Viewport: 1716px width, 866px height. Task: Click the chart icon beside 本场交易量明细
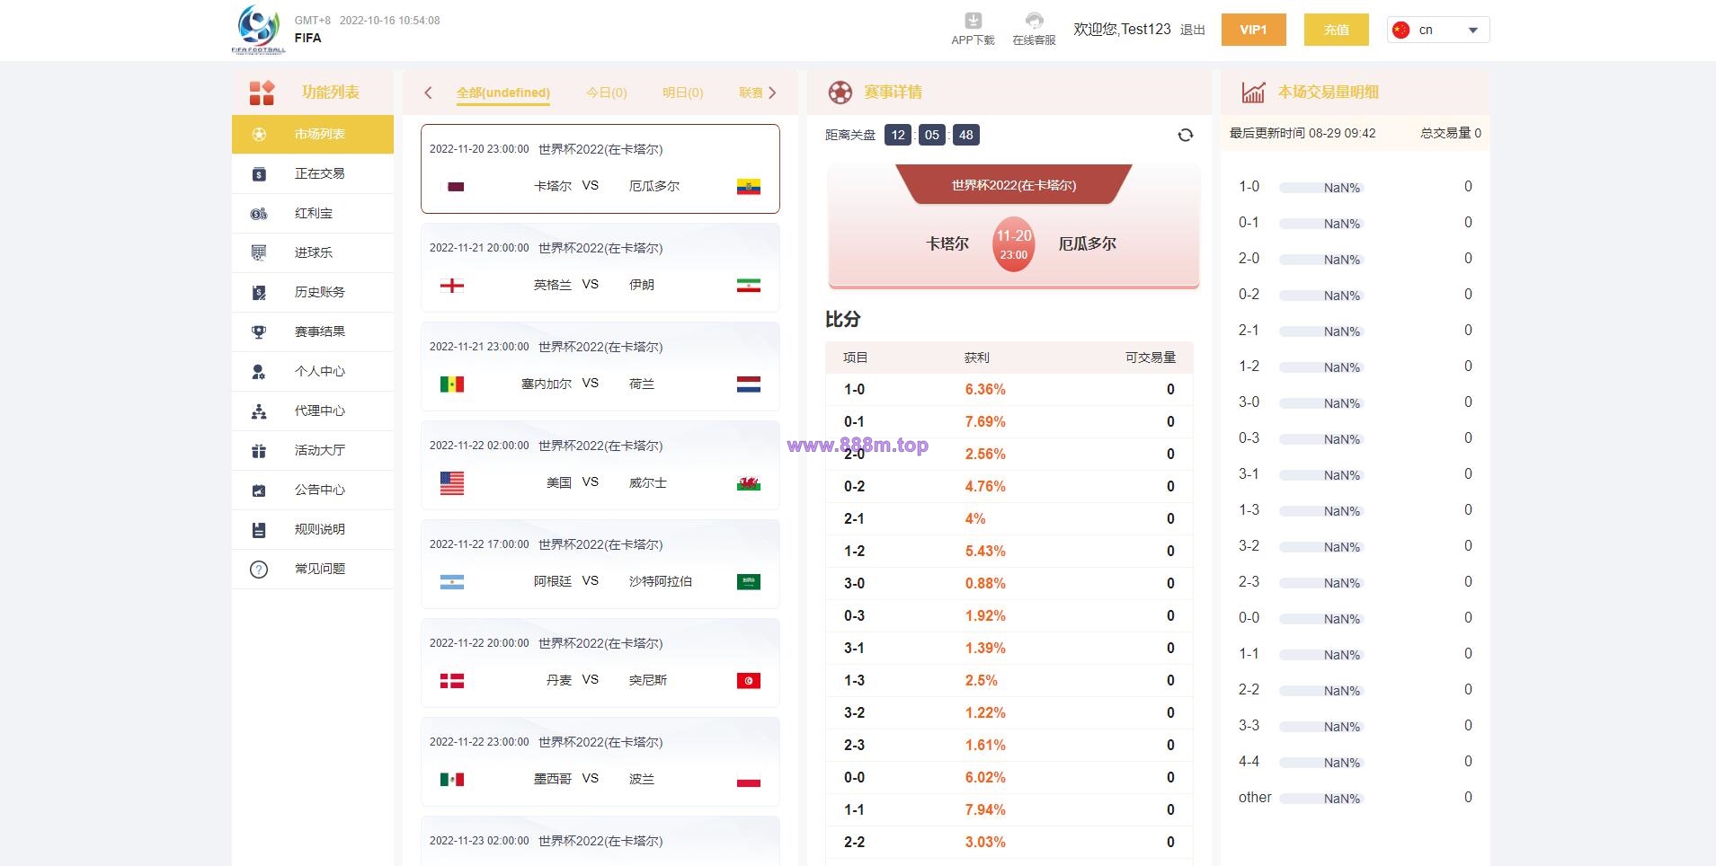coord(1253,92)
